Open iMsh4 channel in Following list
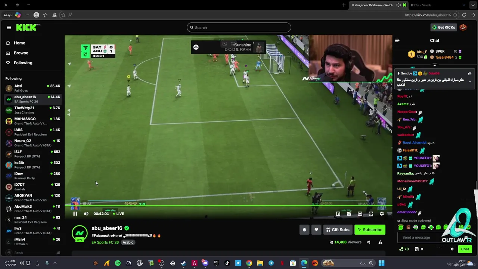This screenshot has width=478, height=269. (x=33, y=241)
